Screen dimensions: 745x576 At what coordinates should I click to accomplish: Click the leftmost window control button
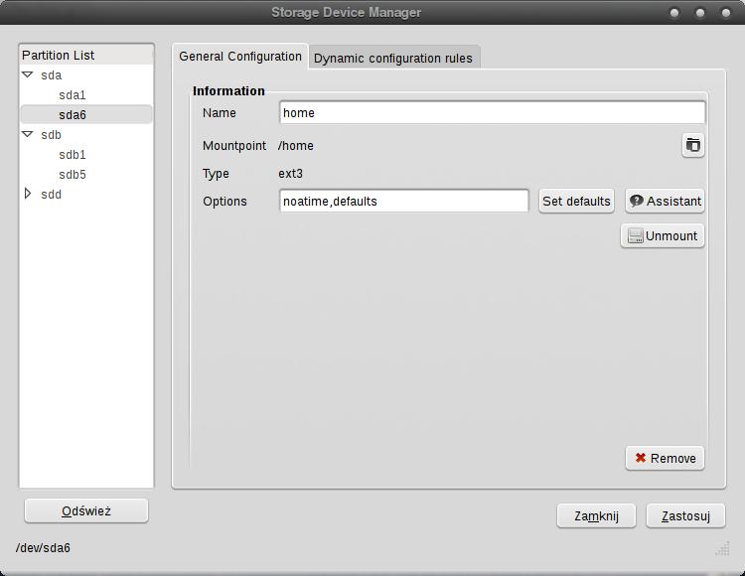point(674,13)
